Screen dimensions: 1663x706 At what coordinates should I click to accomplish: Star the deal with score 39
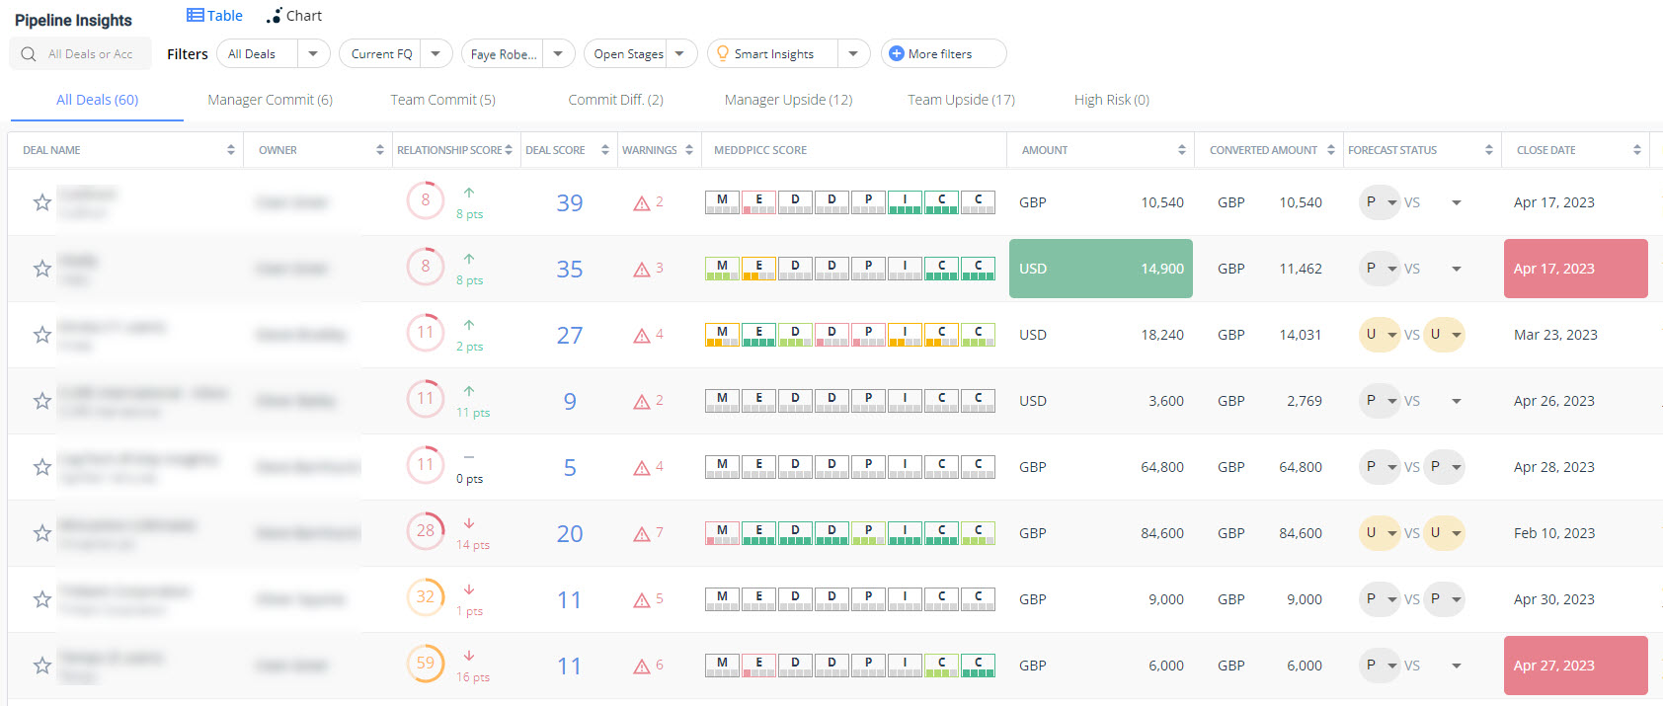(41, 202)
